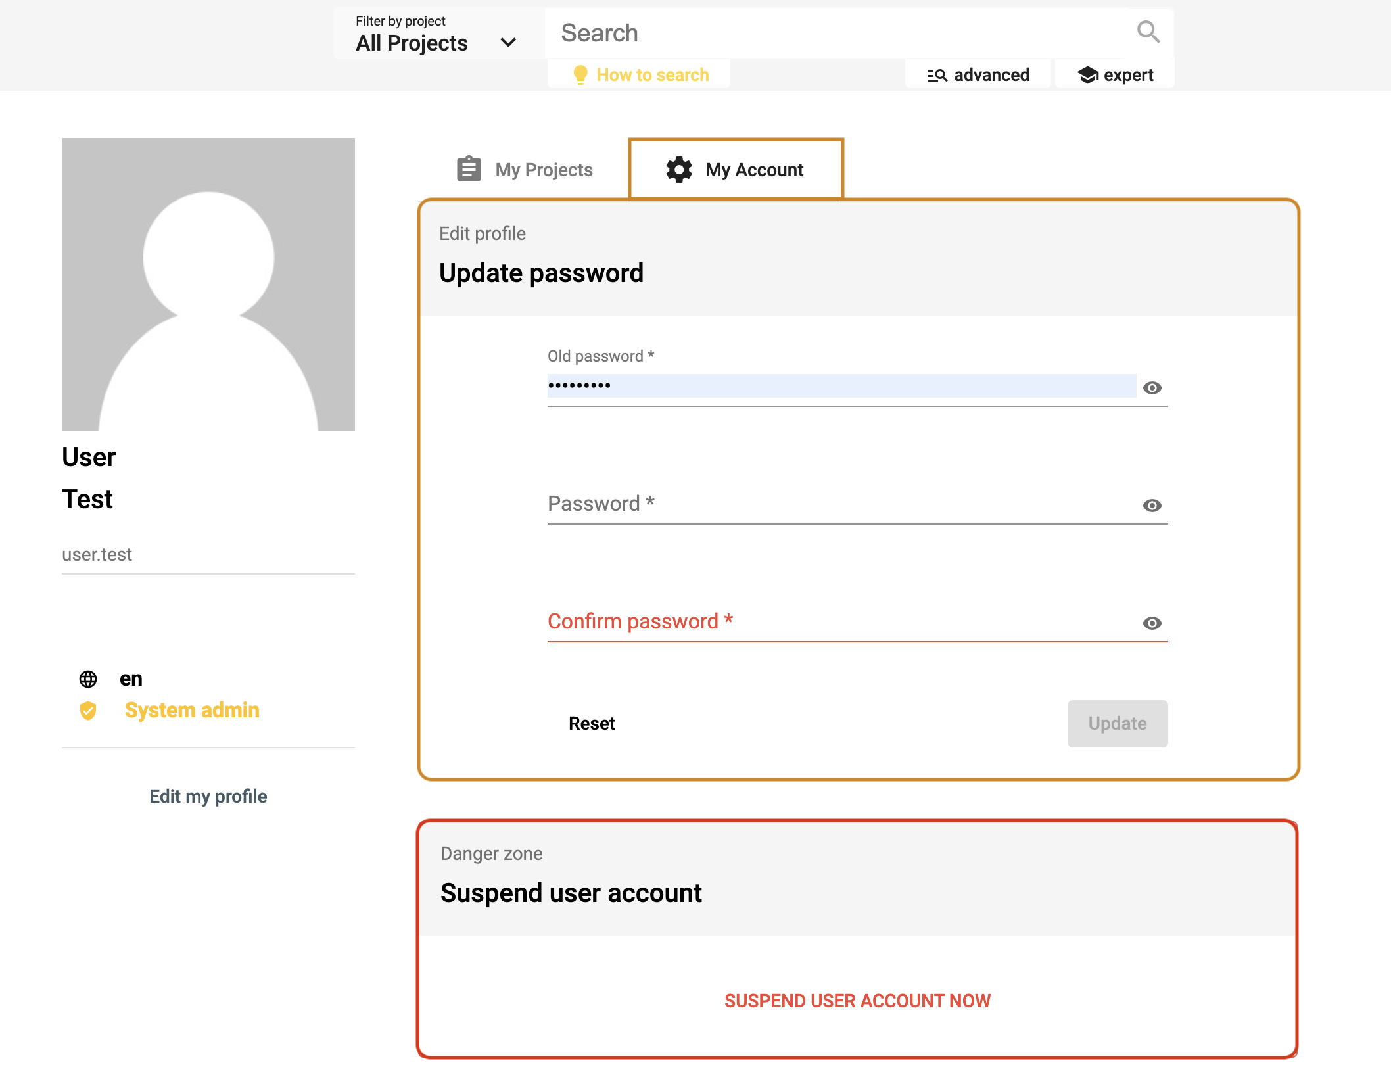This screenshot has height=1090, width=1391.
Task: Toggle visibility of the new Password field
Action: click(1152, 506)
